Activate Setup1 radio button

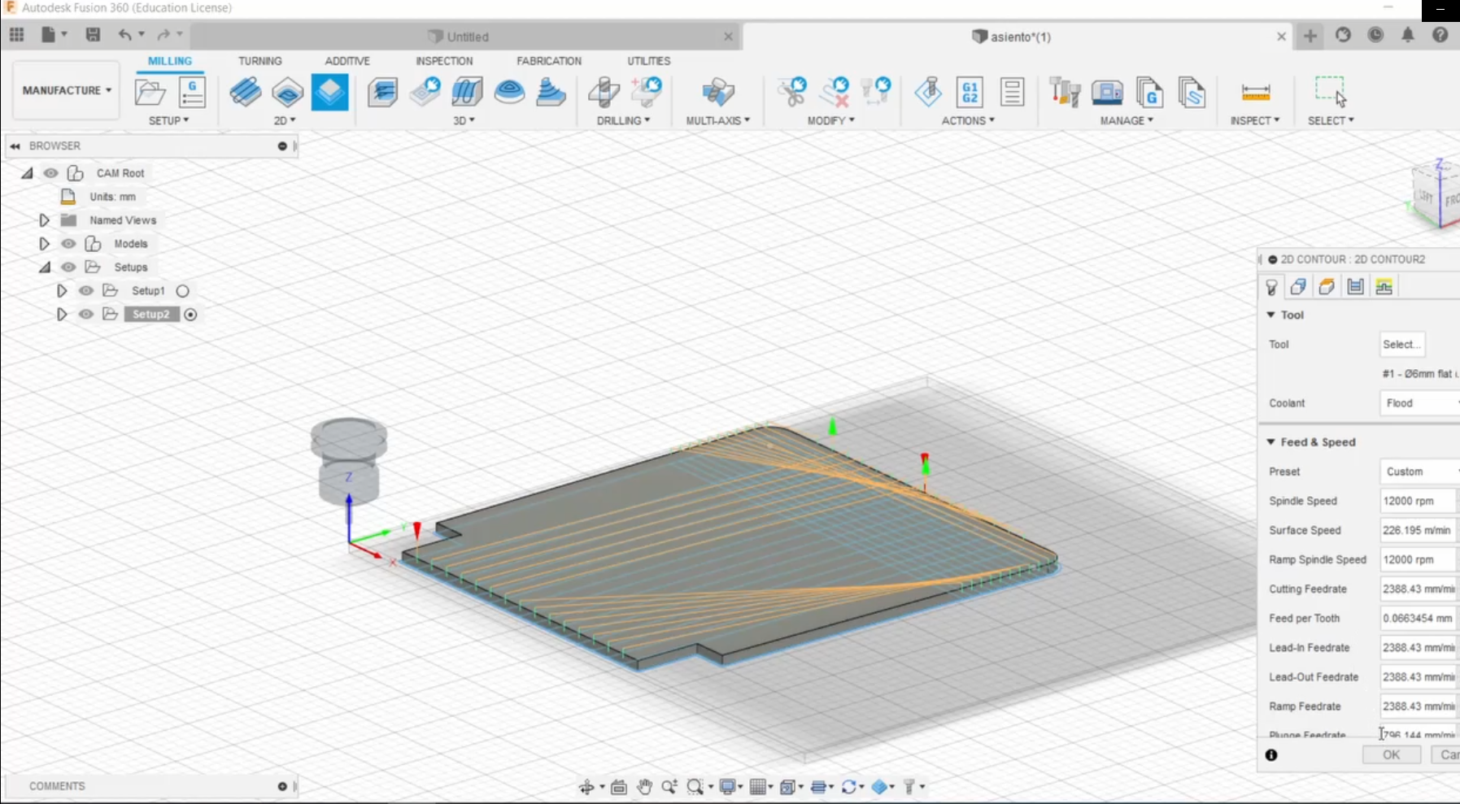tap(183, 291)
